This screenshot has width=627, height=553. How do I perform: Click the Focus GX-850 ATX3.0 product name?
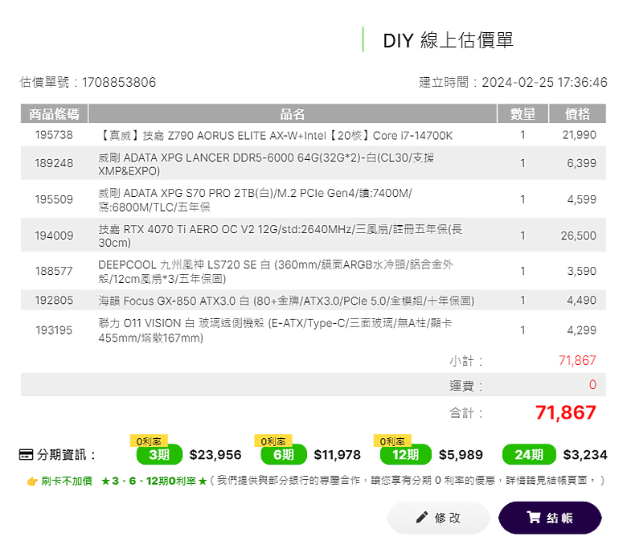(286, 301)
